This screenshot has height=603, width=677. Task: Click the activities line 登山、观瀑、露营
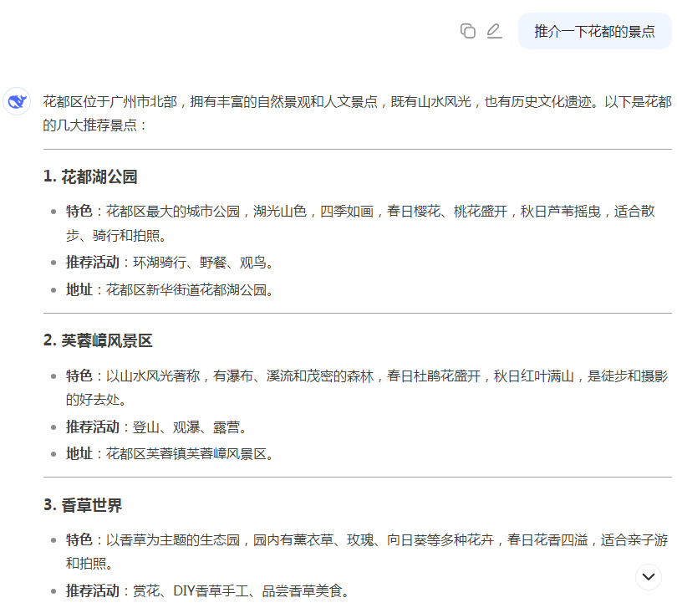click(157, 427)
